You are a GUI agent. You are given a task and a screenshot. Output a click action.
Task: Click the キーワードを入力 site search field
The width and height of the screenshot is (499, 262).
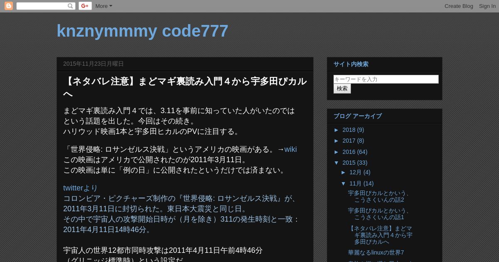[386, 79]
